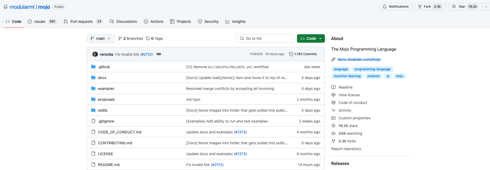Screen dimensions: 490x170
Task: Open the .github folder
Action: tap(104, 67)
